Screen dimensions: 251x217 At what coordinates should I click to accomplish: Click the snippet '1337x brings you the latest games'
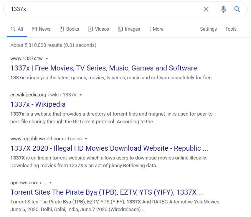(113, 78)
